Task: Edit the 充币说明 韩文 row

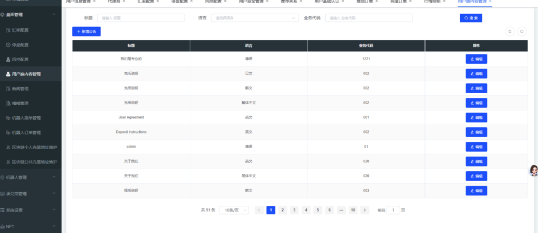Action: pos(476,88)
